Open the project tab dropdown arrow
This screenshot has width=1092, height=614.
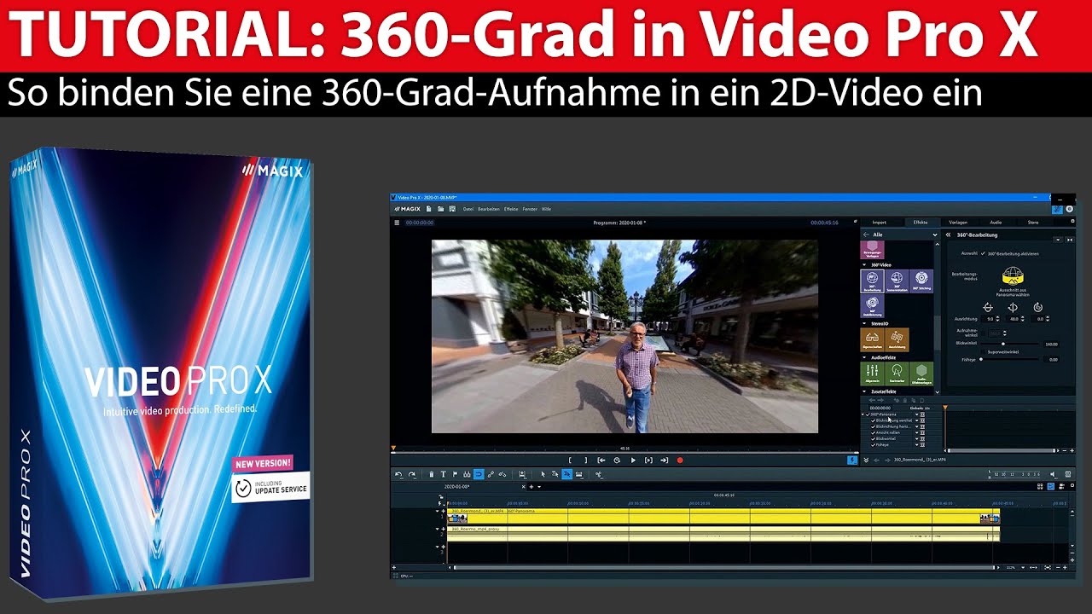coord(539,487)
